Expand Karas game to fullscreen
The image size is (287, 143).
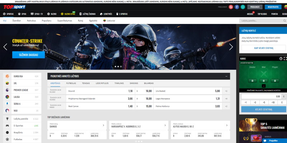(x=285, y=58)
